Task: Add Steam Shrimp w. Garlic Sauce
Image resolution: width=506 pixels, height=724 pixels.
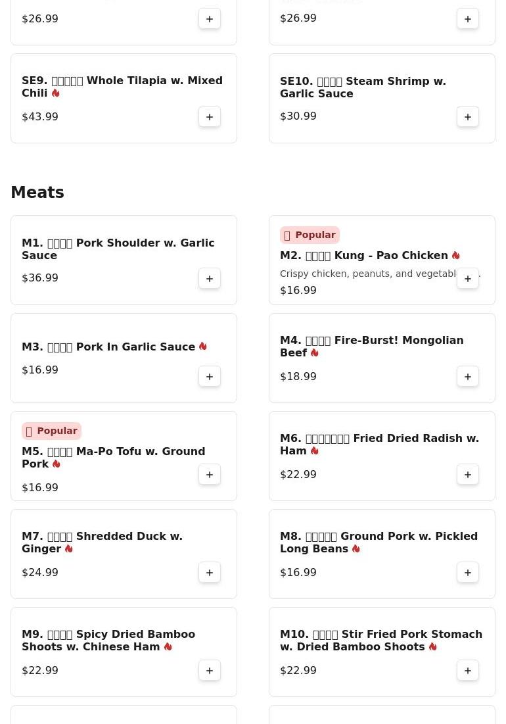Action: (x=468, y=117)
